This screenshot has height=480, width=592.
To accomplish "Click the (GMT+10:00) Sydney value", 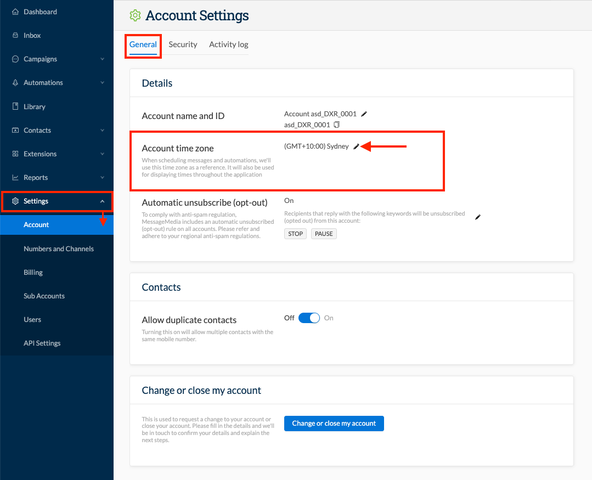I will point(317,146).
